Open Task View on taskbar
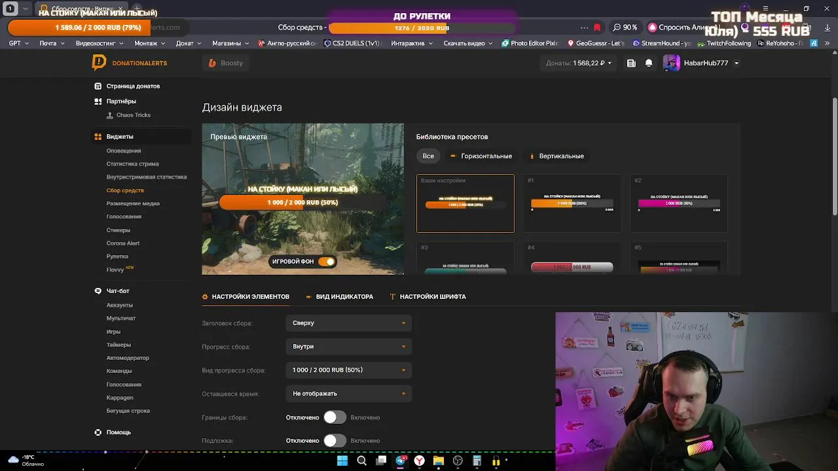This screenshot has width=838, height=471. 381,461
